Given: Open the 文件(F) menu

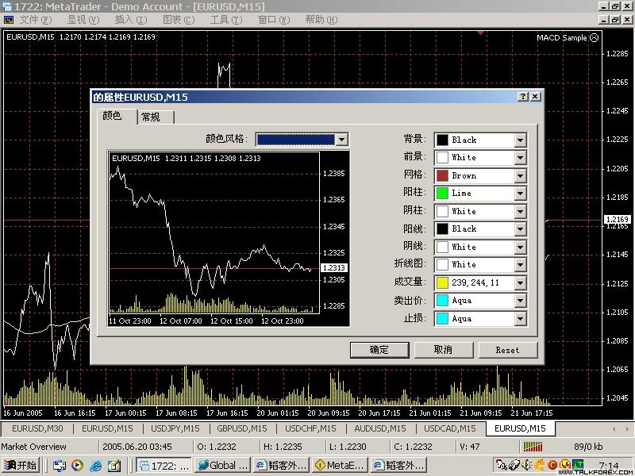Looking at the screenshot, I should click(x=36, y=19).
